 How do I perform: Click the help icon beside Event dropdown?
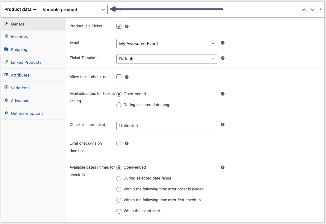point(223,43)
